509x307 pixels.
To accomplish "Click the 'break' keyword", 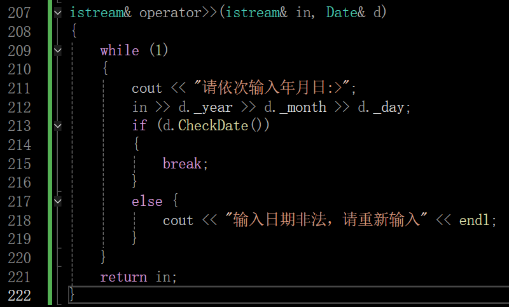I will click(182, 163).
